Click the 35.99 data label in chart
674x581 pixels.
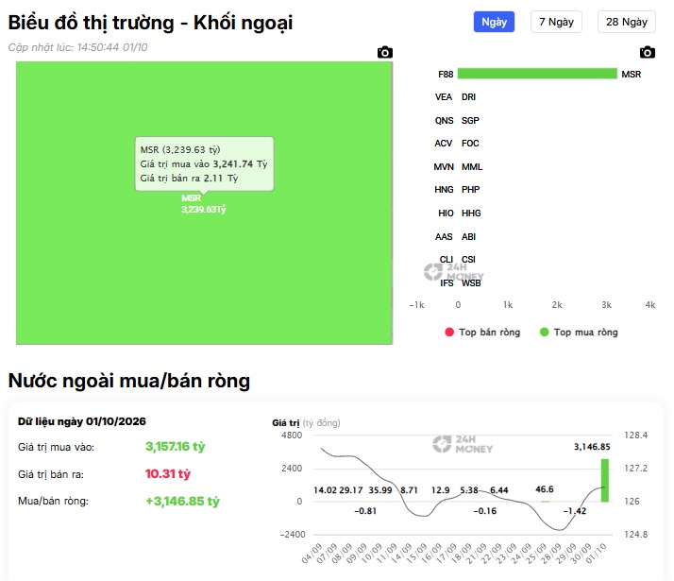click(x=380, y=490)
